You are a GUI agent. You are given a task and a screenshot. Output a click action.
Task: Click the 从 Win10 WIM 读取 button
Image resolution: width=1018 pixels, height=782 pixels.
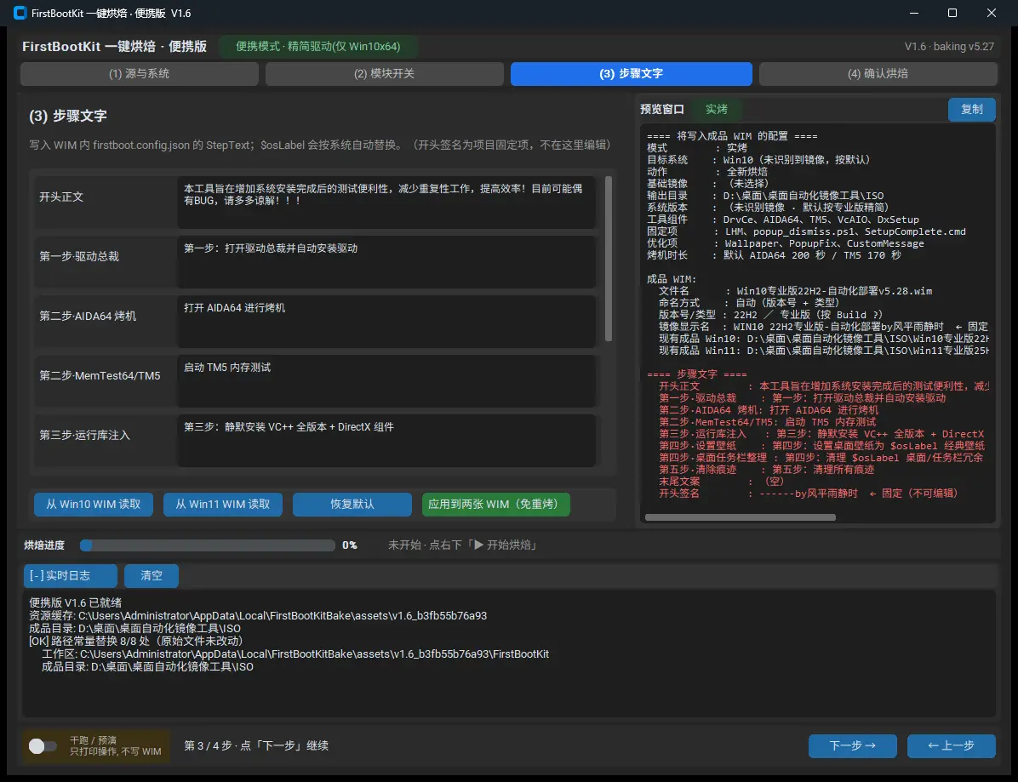tap(94, 505)
